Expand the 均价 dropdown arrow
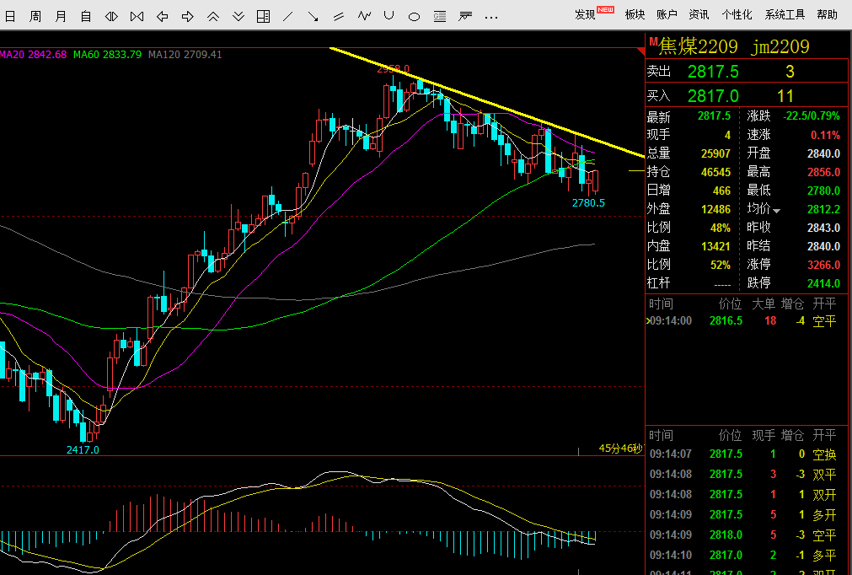 (x=776, y=211)
